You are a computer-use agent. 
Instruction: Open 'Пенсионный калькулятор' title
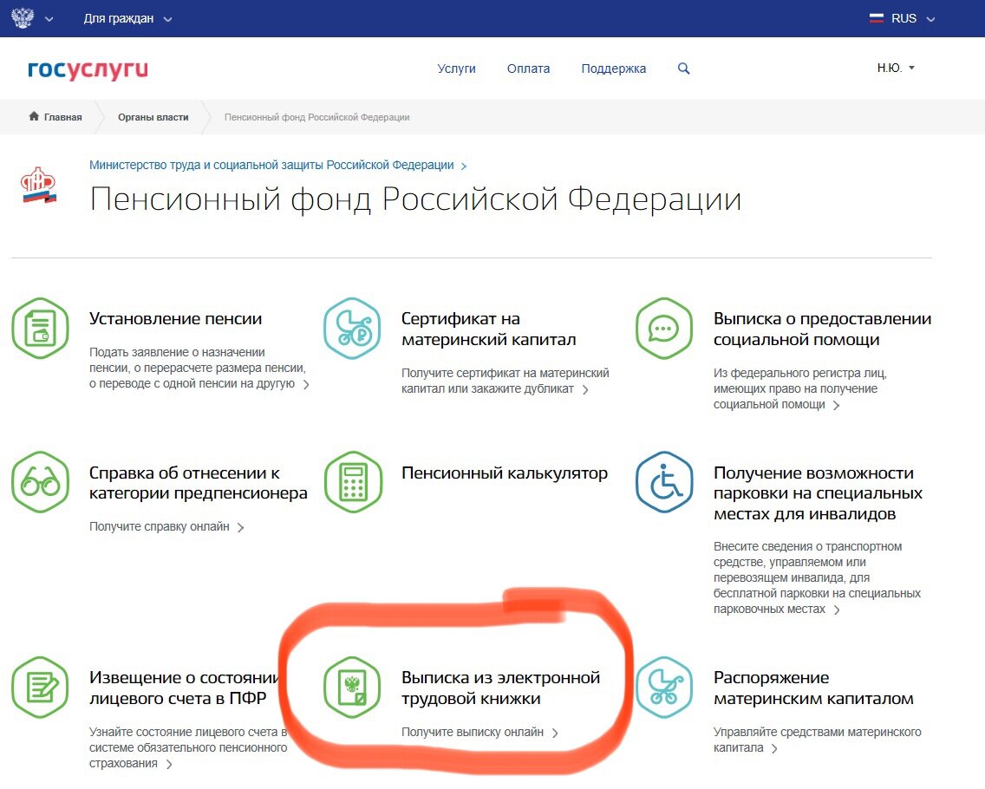(505, 473)
